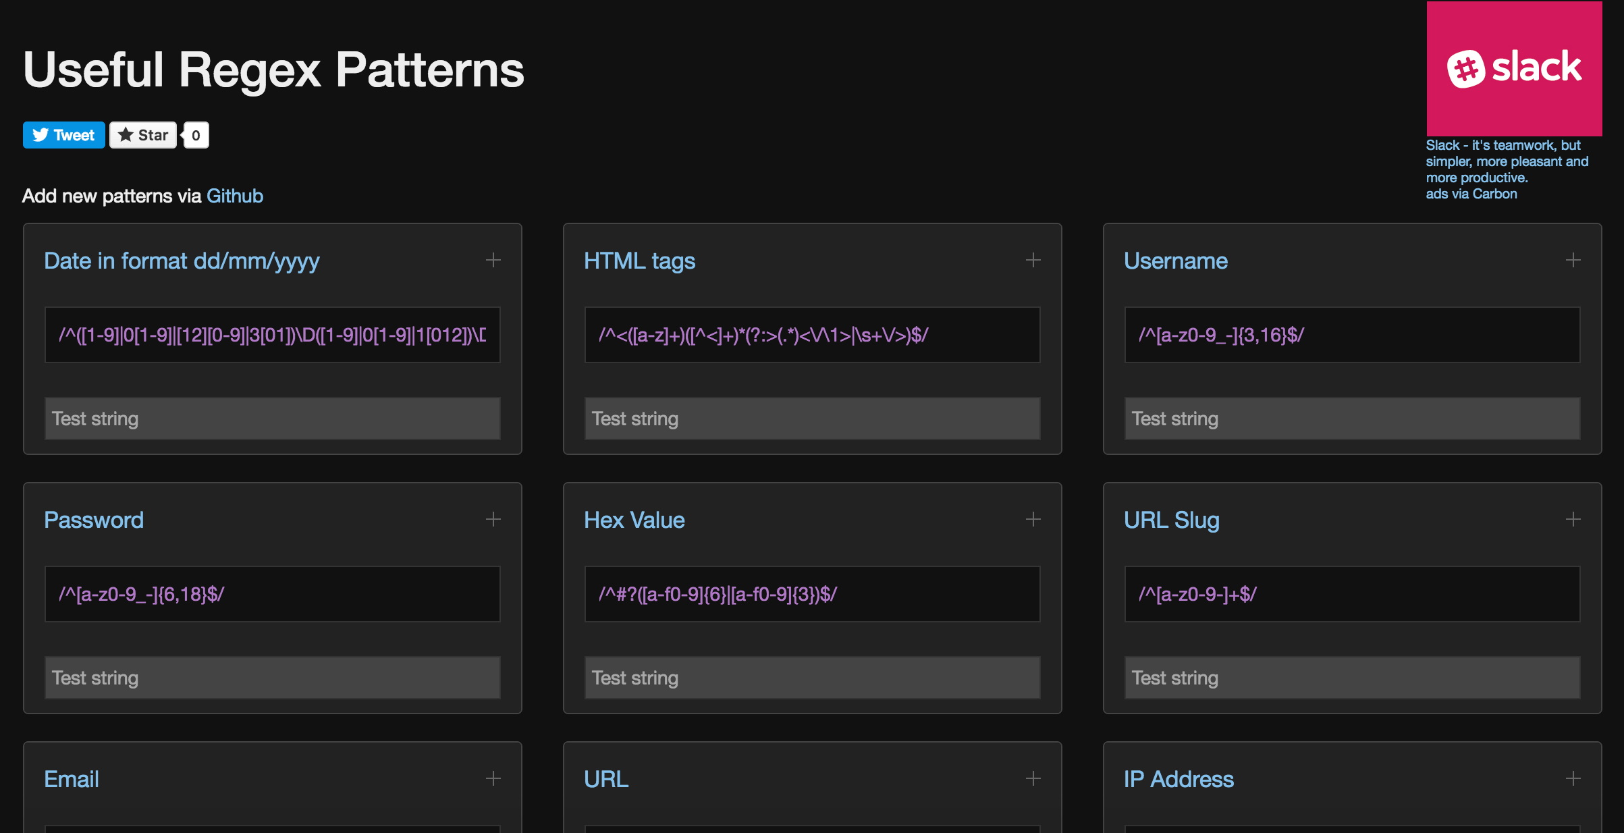Click the Tweet button

tap(63, 135)
